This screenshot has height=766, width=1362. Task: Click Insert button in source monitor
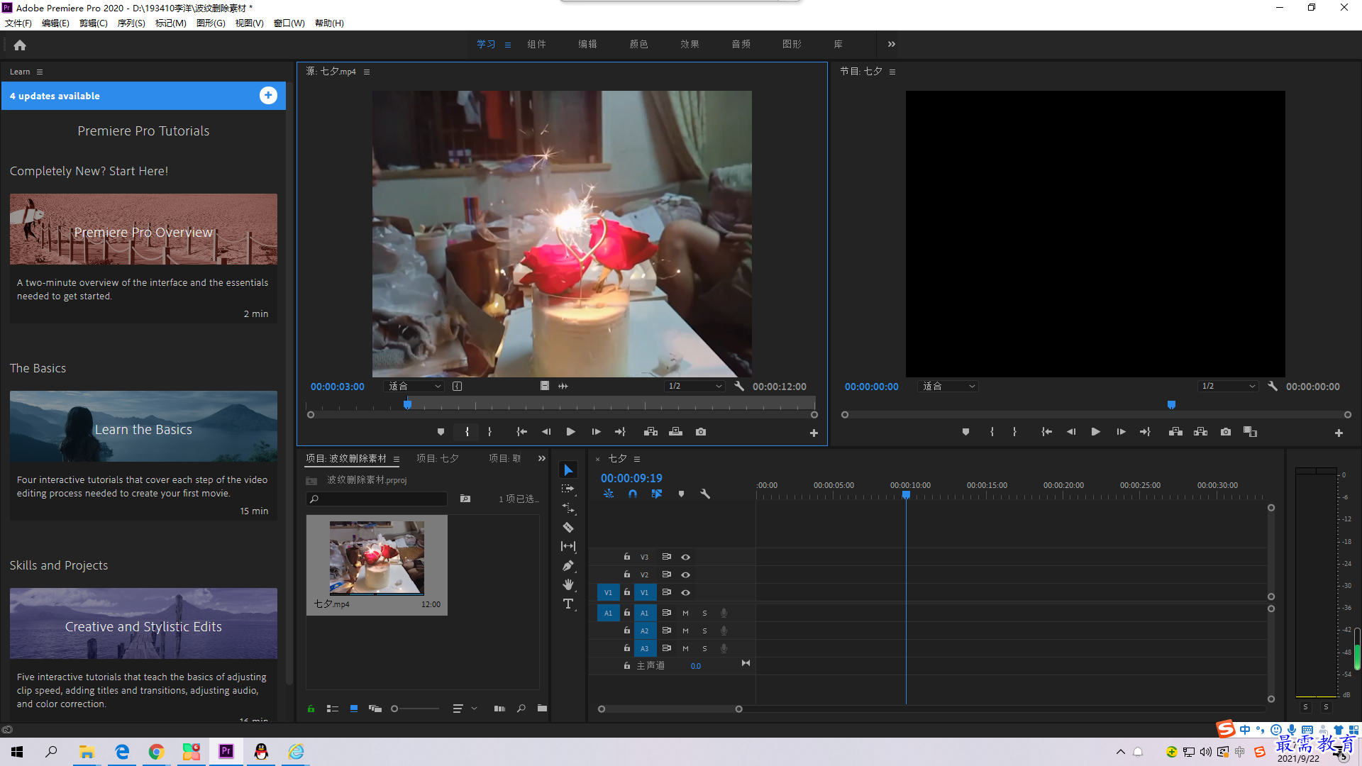(650, 432)
